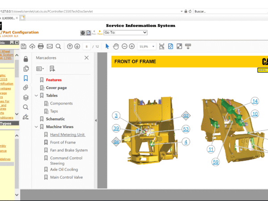
Task: Open the bookmarks panel icon
Action: click(25, 78)
